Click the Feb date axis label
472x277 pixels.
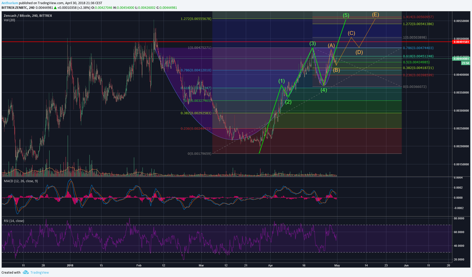pos(139,265)
